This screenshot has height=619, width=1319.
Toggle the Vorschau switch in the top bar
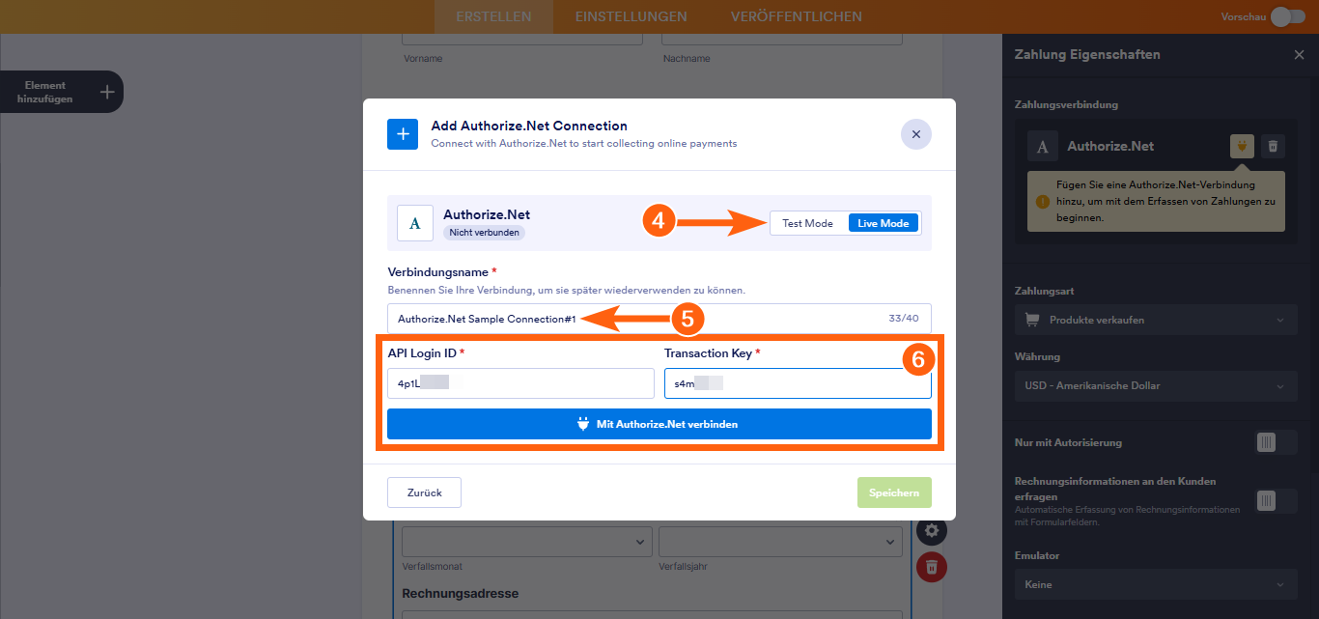pos(1290,16)
